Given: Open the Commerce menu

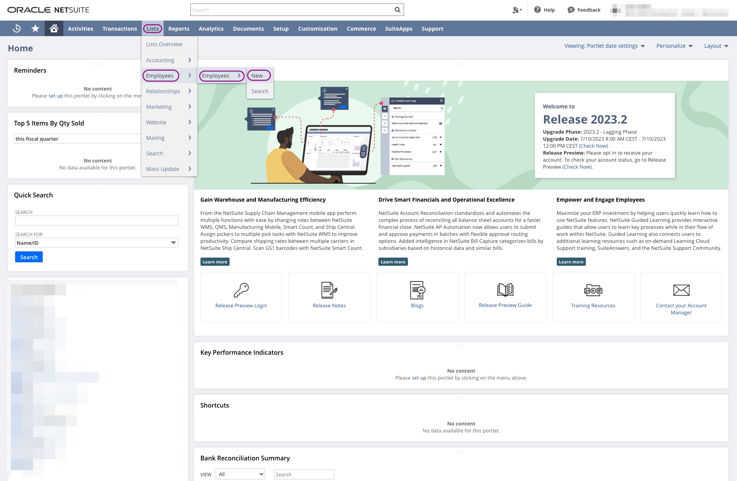Looking at the screenshot, I should (361, 28).
